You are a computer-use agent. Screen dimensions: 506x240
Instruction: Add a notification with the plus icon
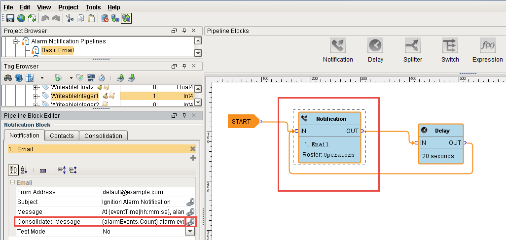click(x=193, y=158)
